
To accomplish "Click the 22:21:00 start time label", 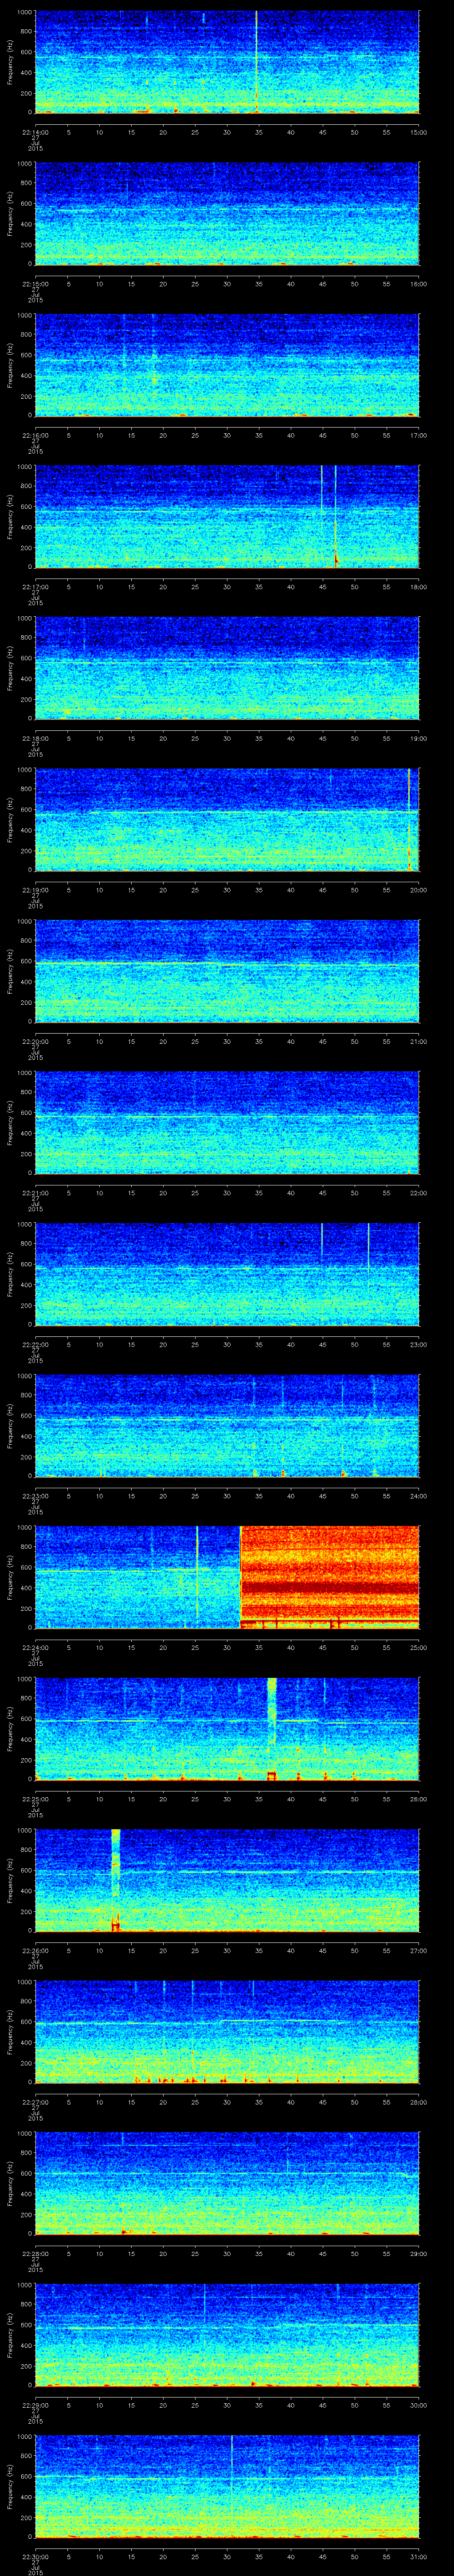I will point(35,1192).
